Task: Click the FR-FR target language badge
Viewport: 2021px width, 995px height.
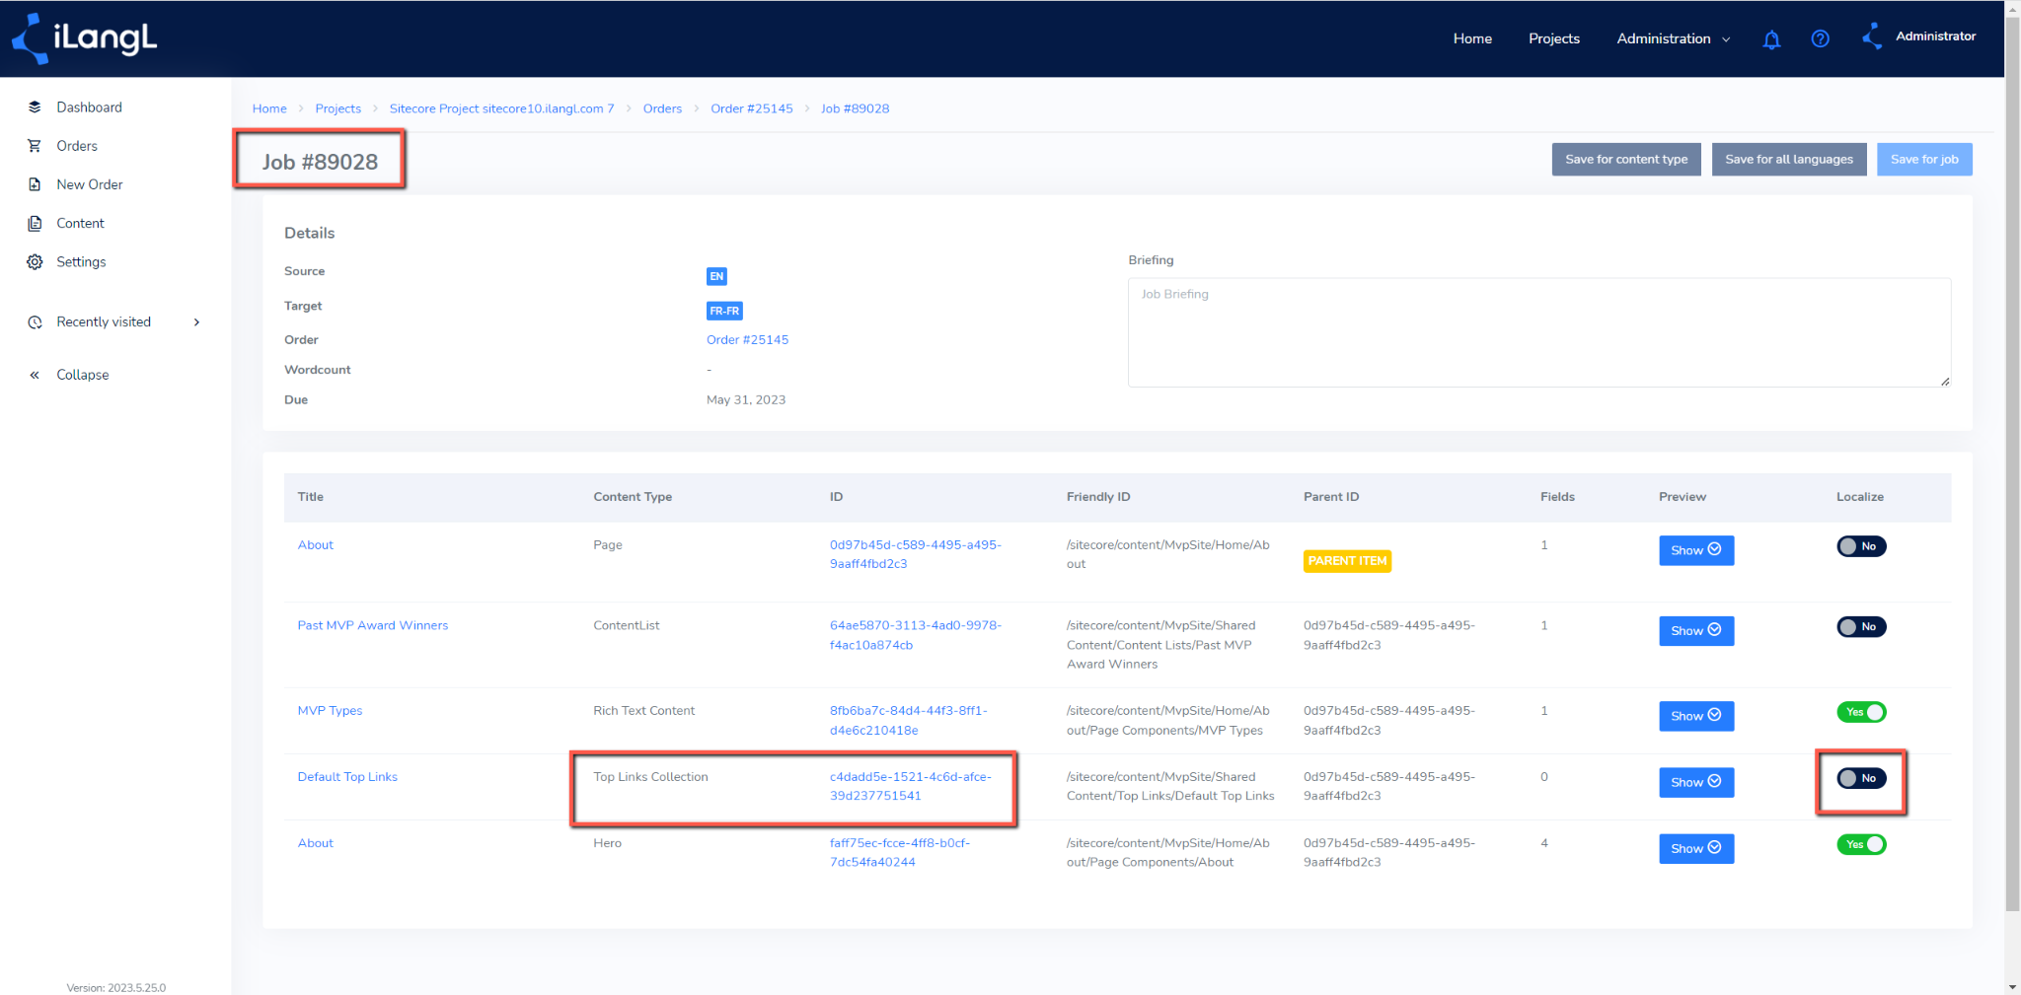Action: tap(724, 311)
